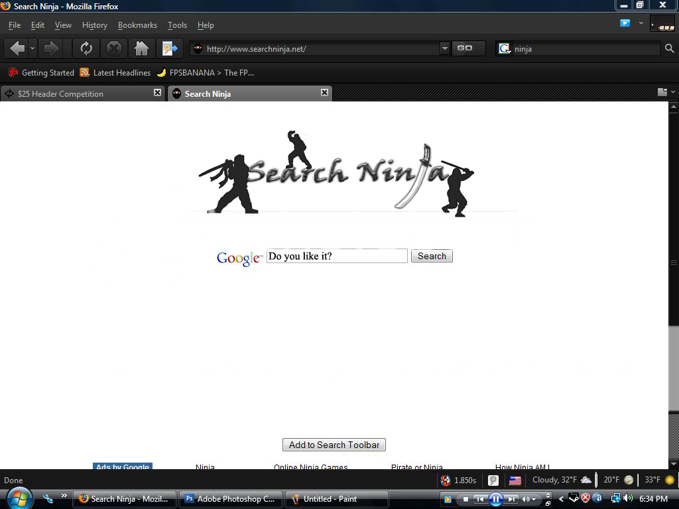Open the Tools menu

click(x=178, y=25)
